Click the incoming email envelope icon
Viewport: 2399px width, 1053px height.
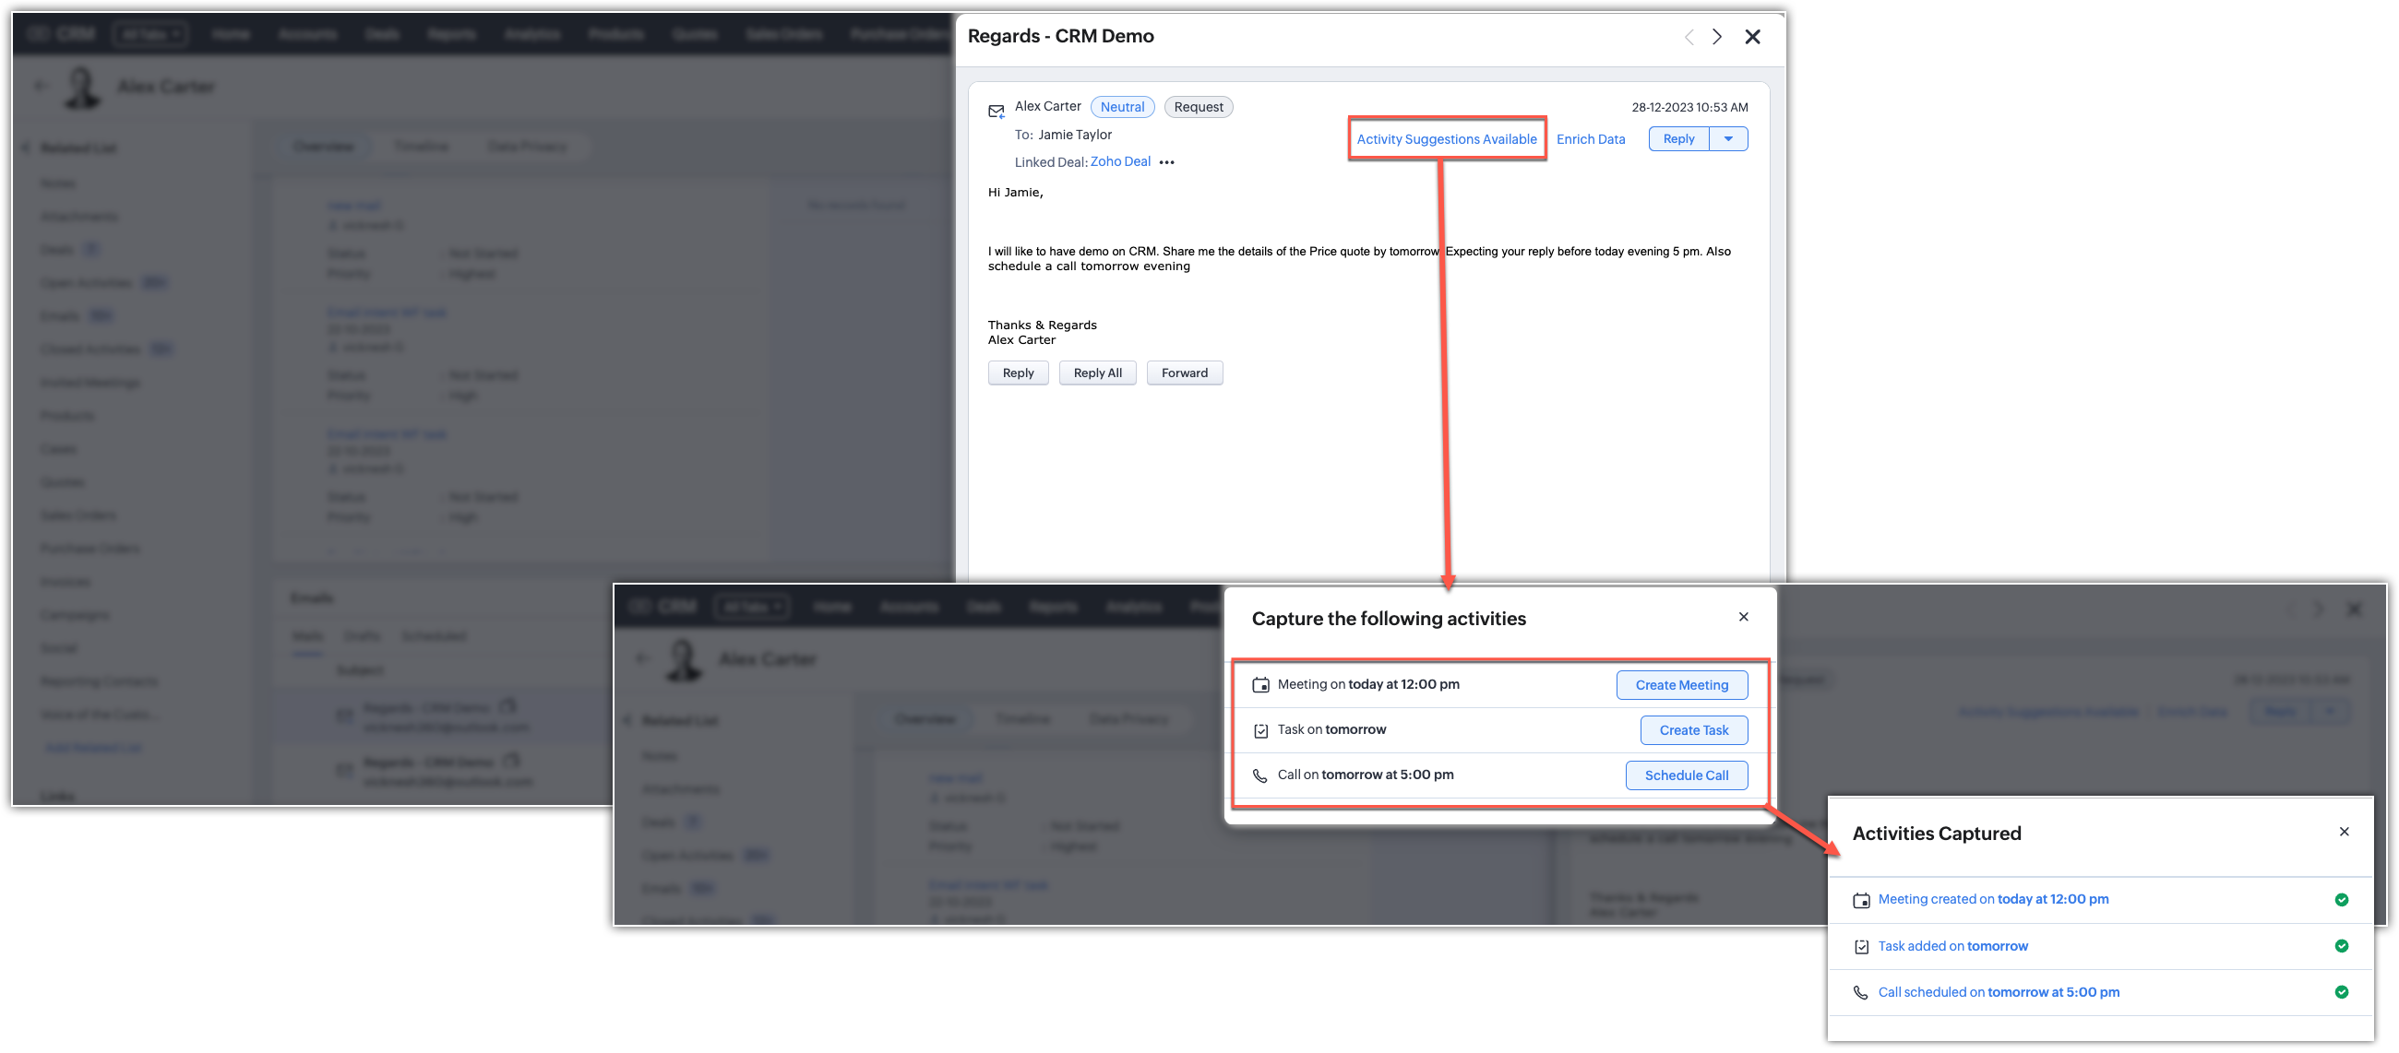[996, 112]
